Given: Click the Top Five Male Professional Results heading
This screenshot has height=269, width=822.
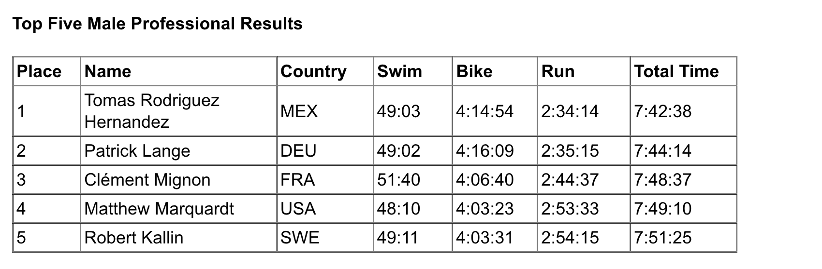Looking at the screenshot, I should tap(157, 24).
